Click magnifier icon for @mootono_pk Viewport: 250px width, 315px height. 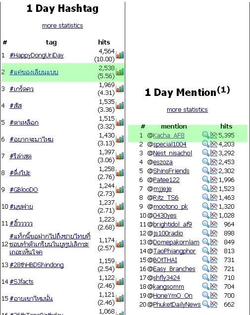tap(205, 206)
